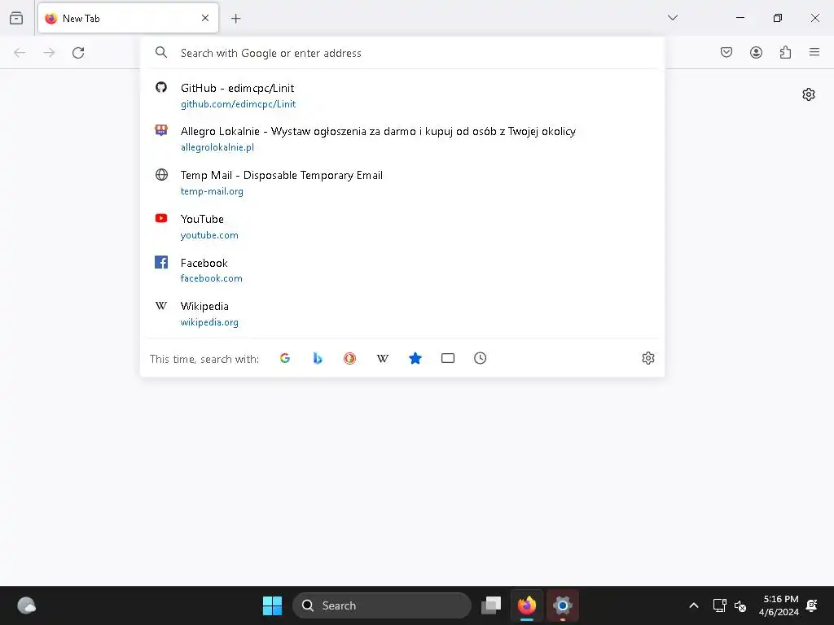Click the YouTube favicon
834x625 pixels.
161,218
